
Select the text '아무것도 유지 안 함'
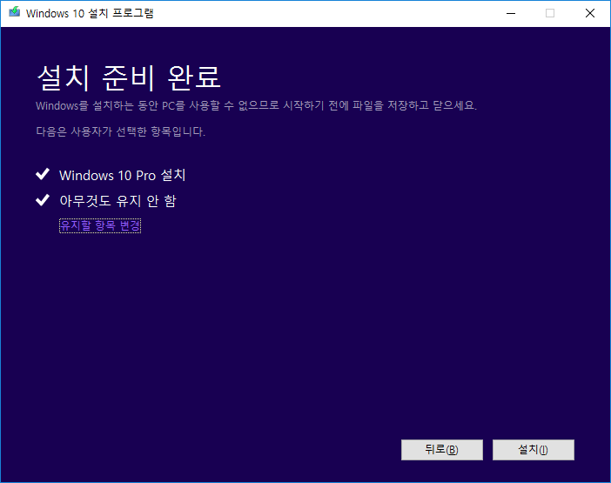117,201
